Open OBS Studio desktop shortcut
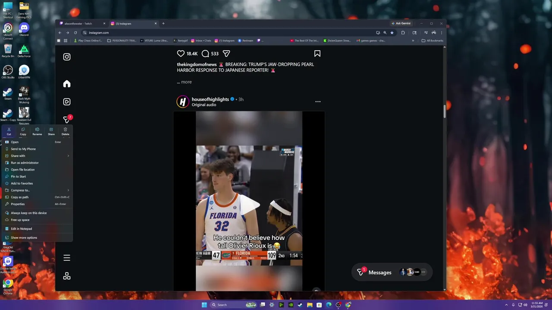 [8, 72]
